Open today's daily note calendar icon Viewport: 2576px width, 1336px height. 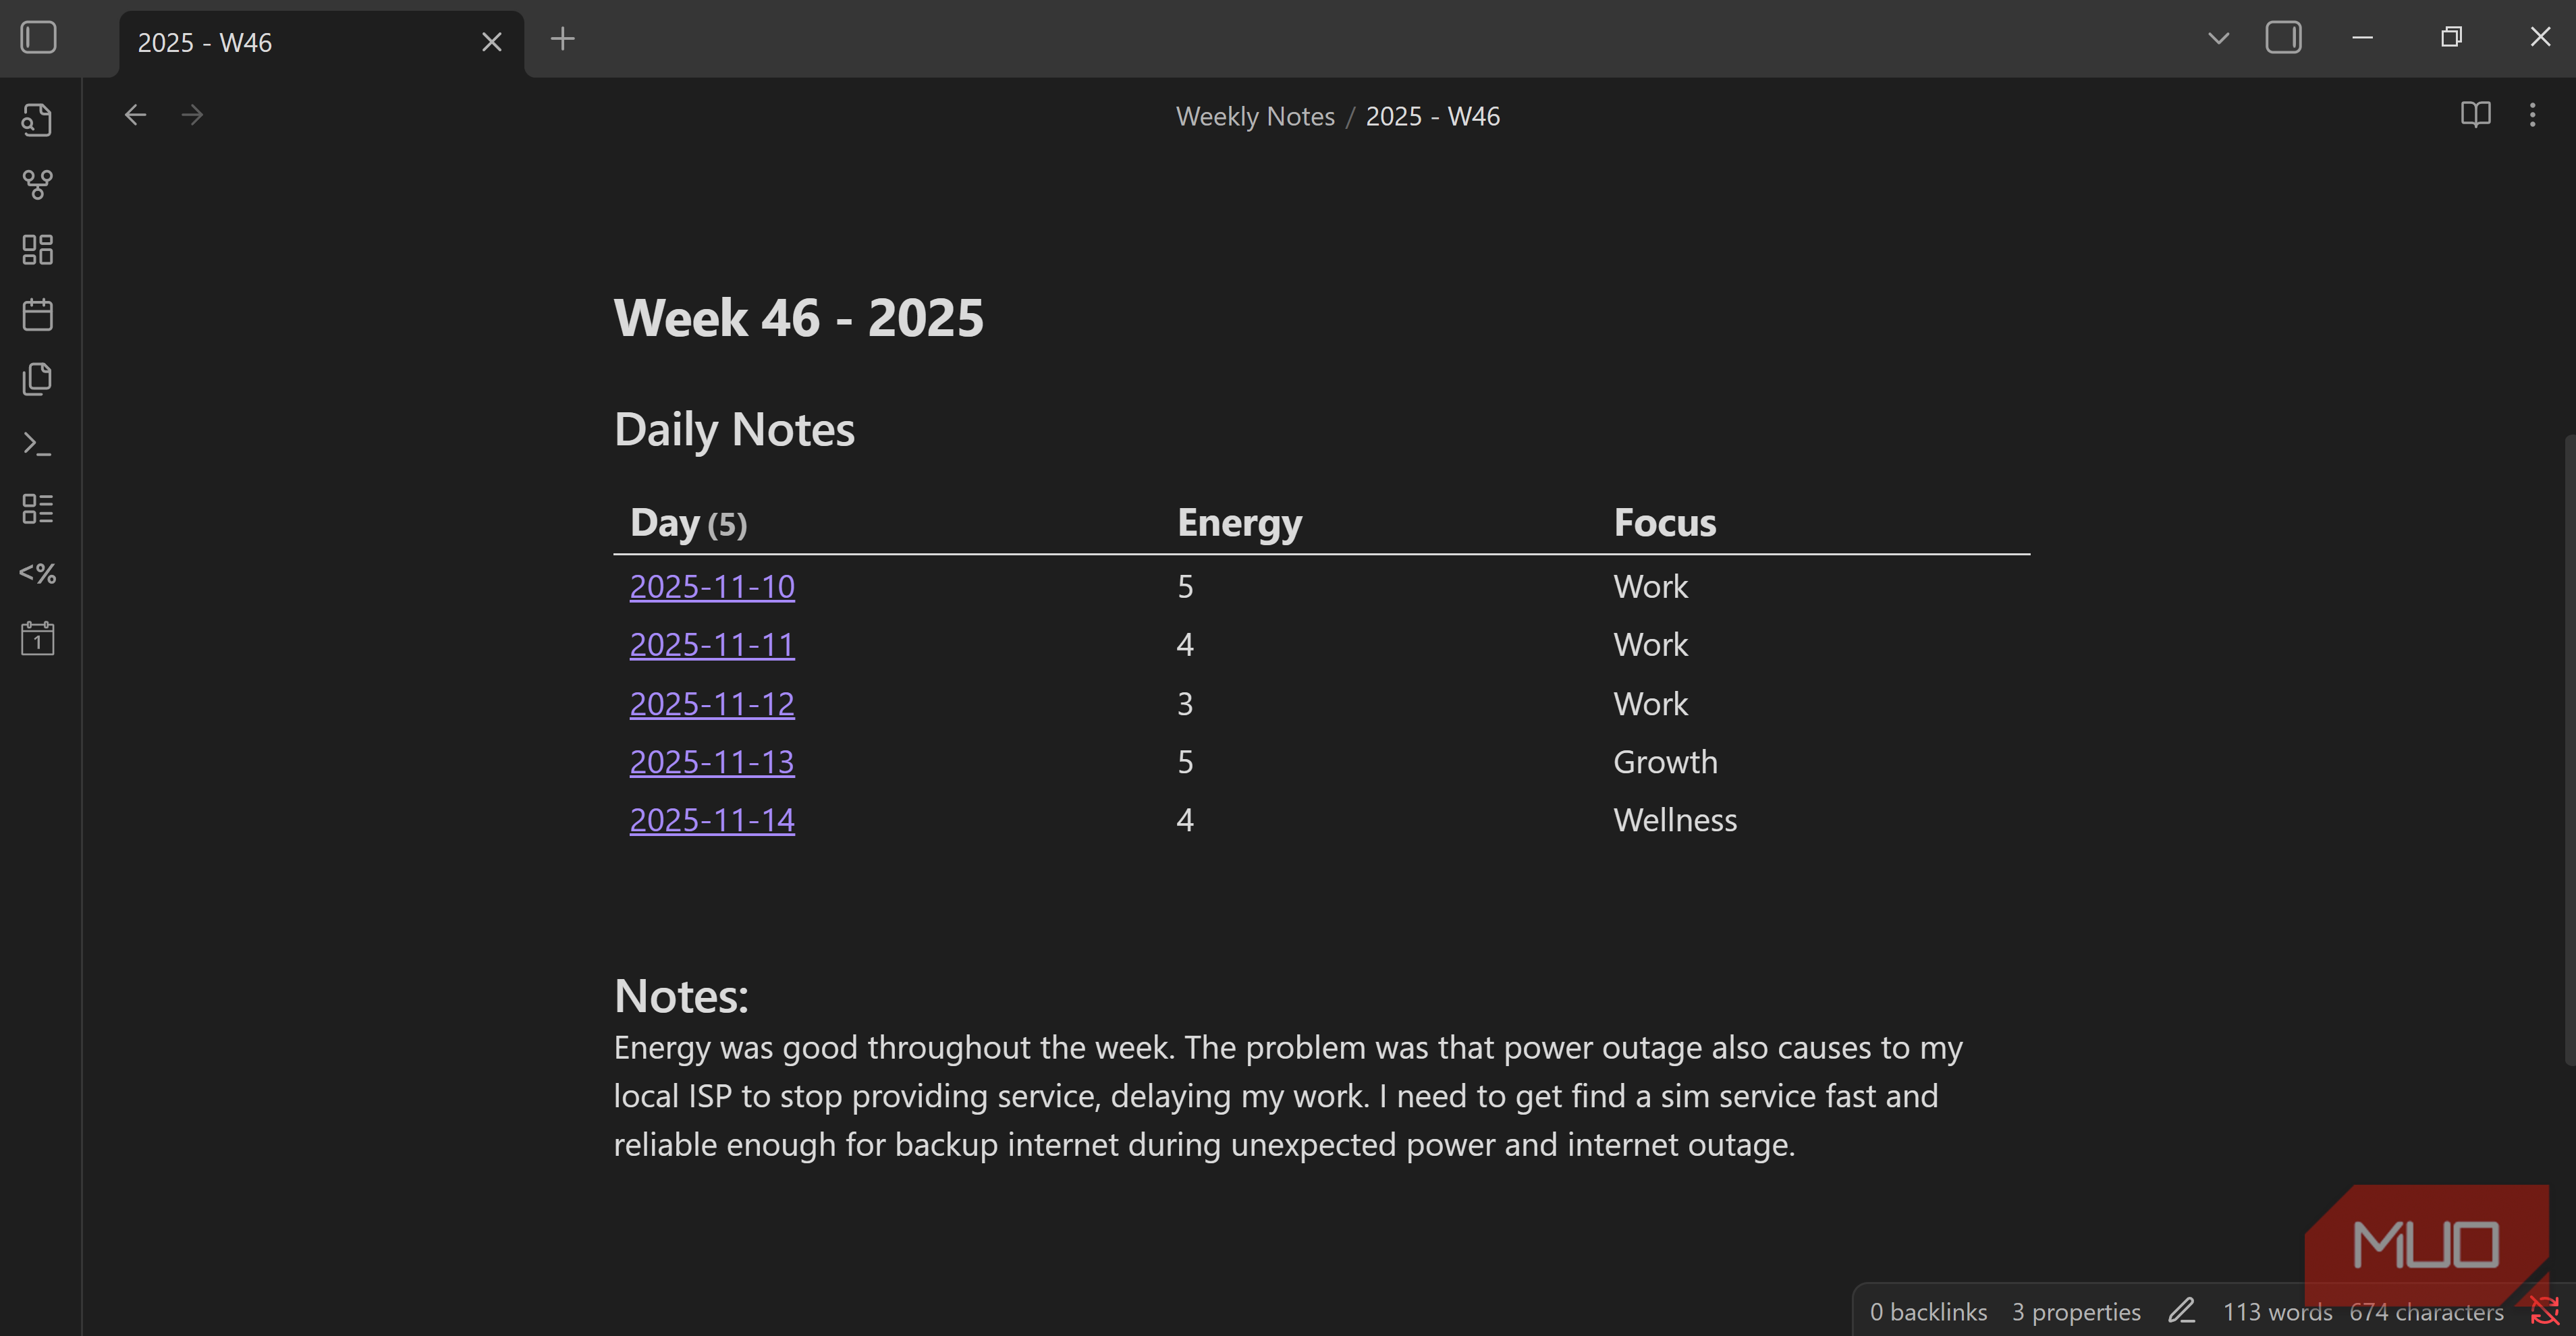click(x=37, y=314)
